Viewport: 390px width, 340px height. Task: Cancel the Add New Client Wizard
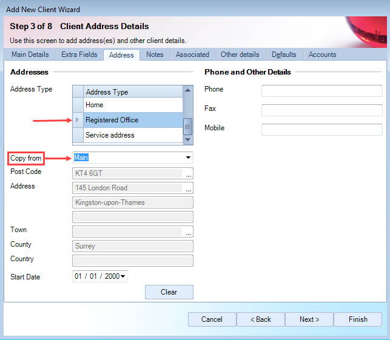[212, 319]
